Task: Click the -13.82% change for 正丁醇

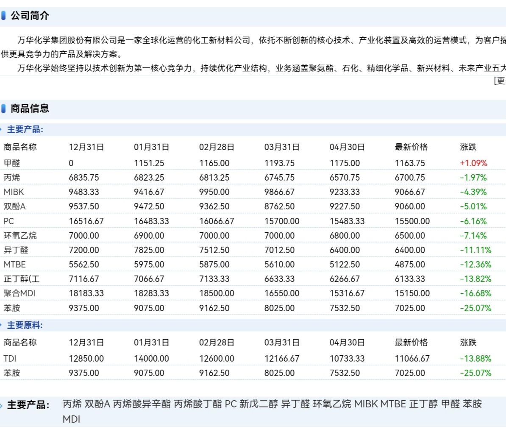Action: click(x=475, y=279)
